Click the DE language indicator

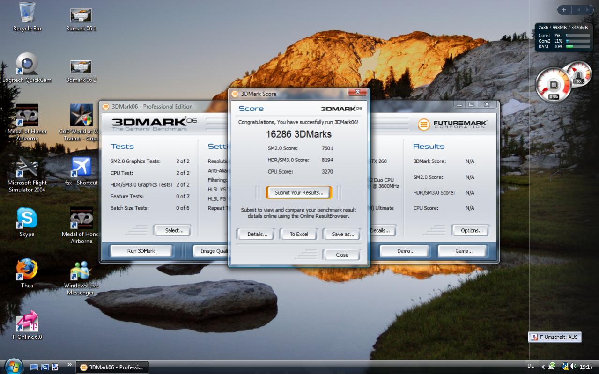pyautogui.click(x=531, y=367)
